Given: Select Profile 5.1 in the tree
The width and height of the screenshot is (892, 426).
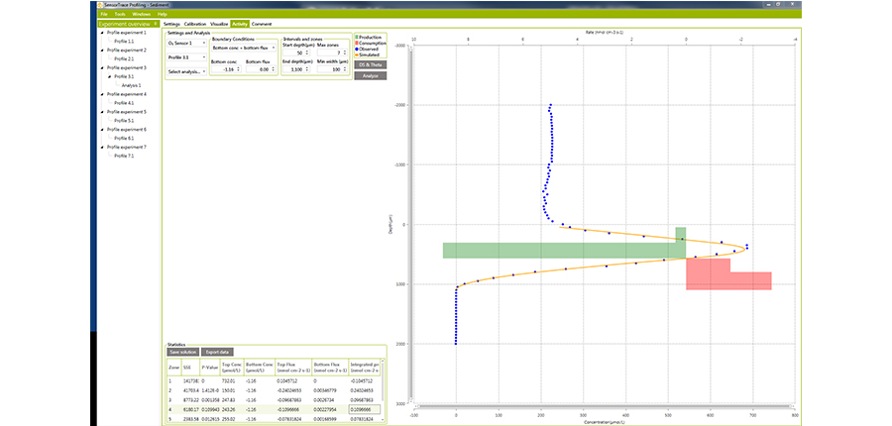Looking at the screenshot, I should coord(124,121).
